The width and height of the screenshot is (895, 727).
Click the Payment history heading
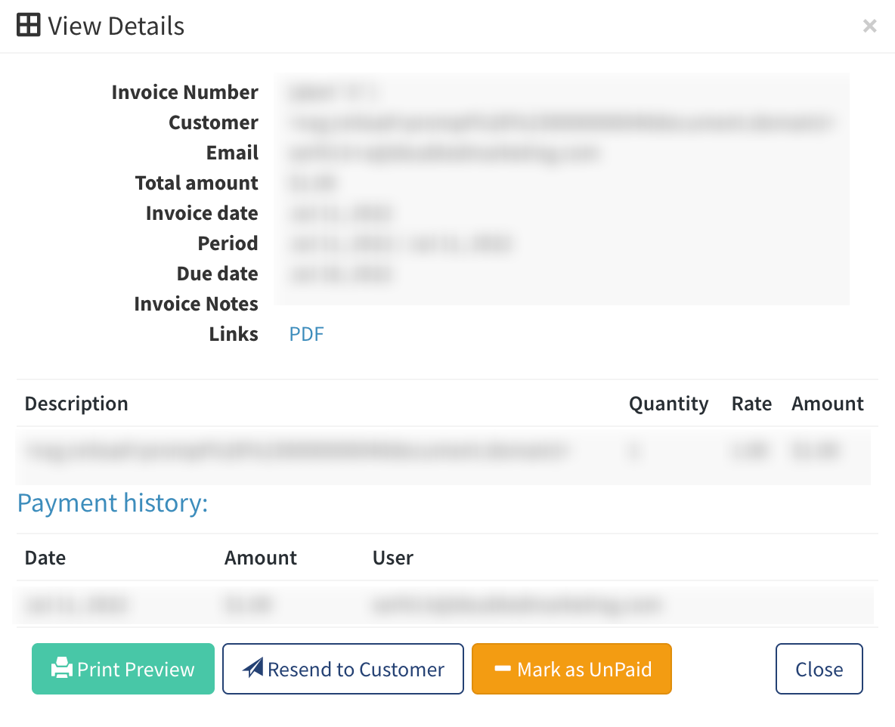click(x=113, y=503)
